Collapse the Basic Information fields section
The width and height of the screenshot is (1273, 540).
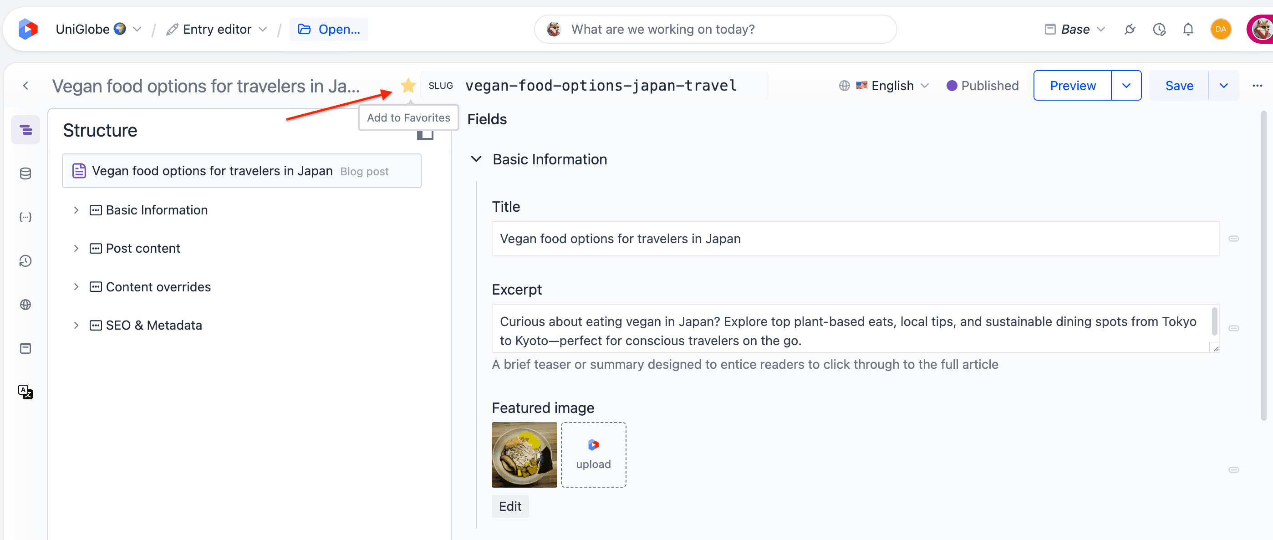click(476, 159)
